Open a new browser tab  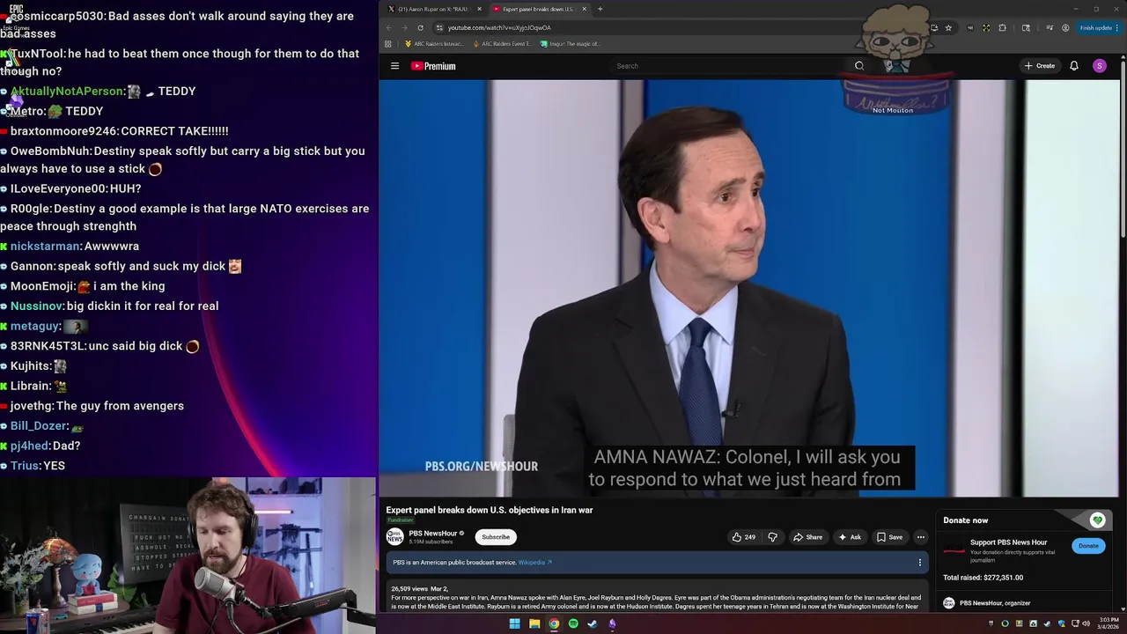[x=600, y=9]
